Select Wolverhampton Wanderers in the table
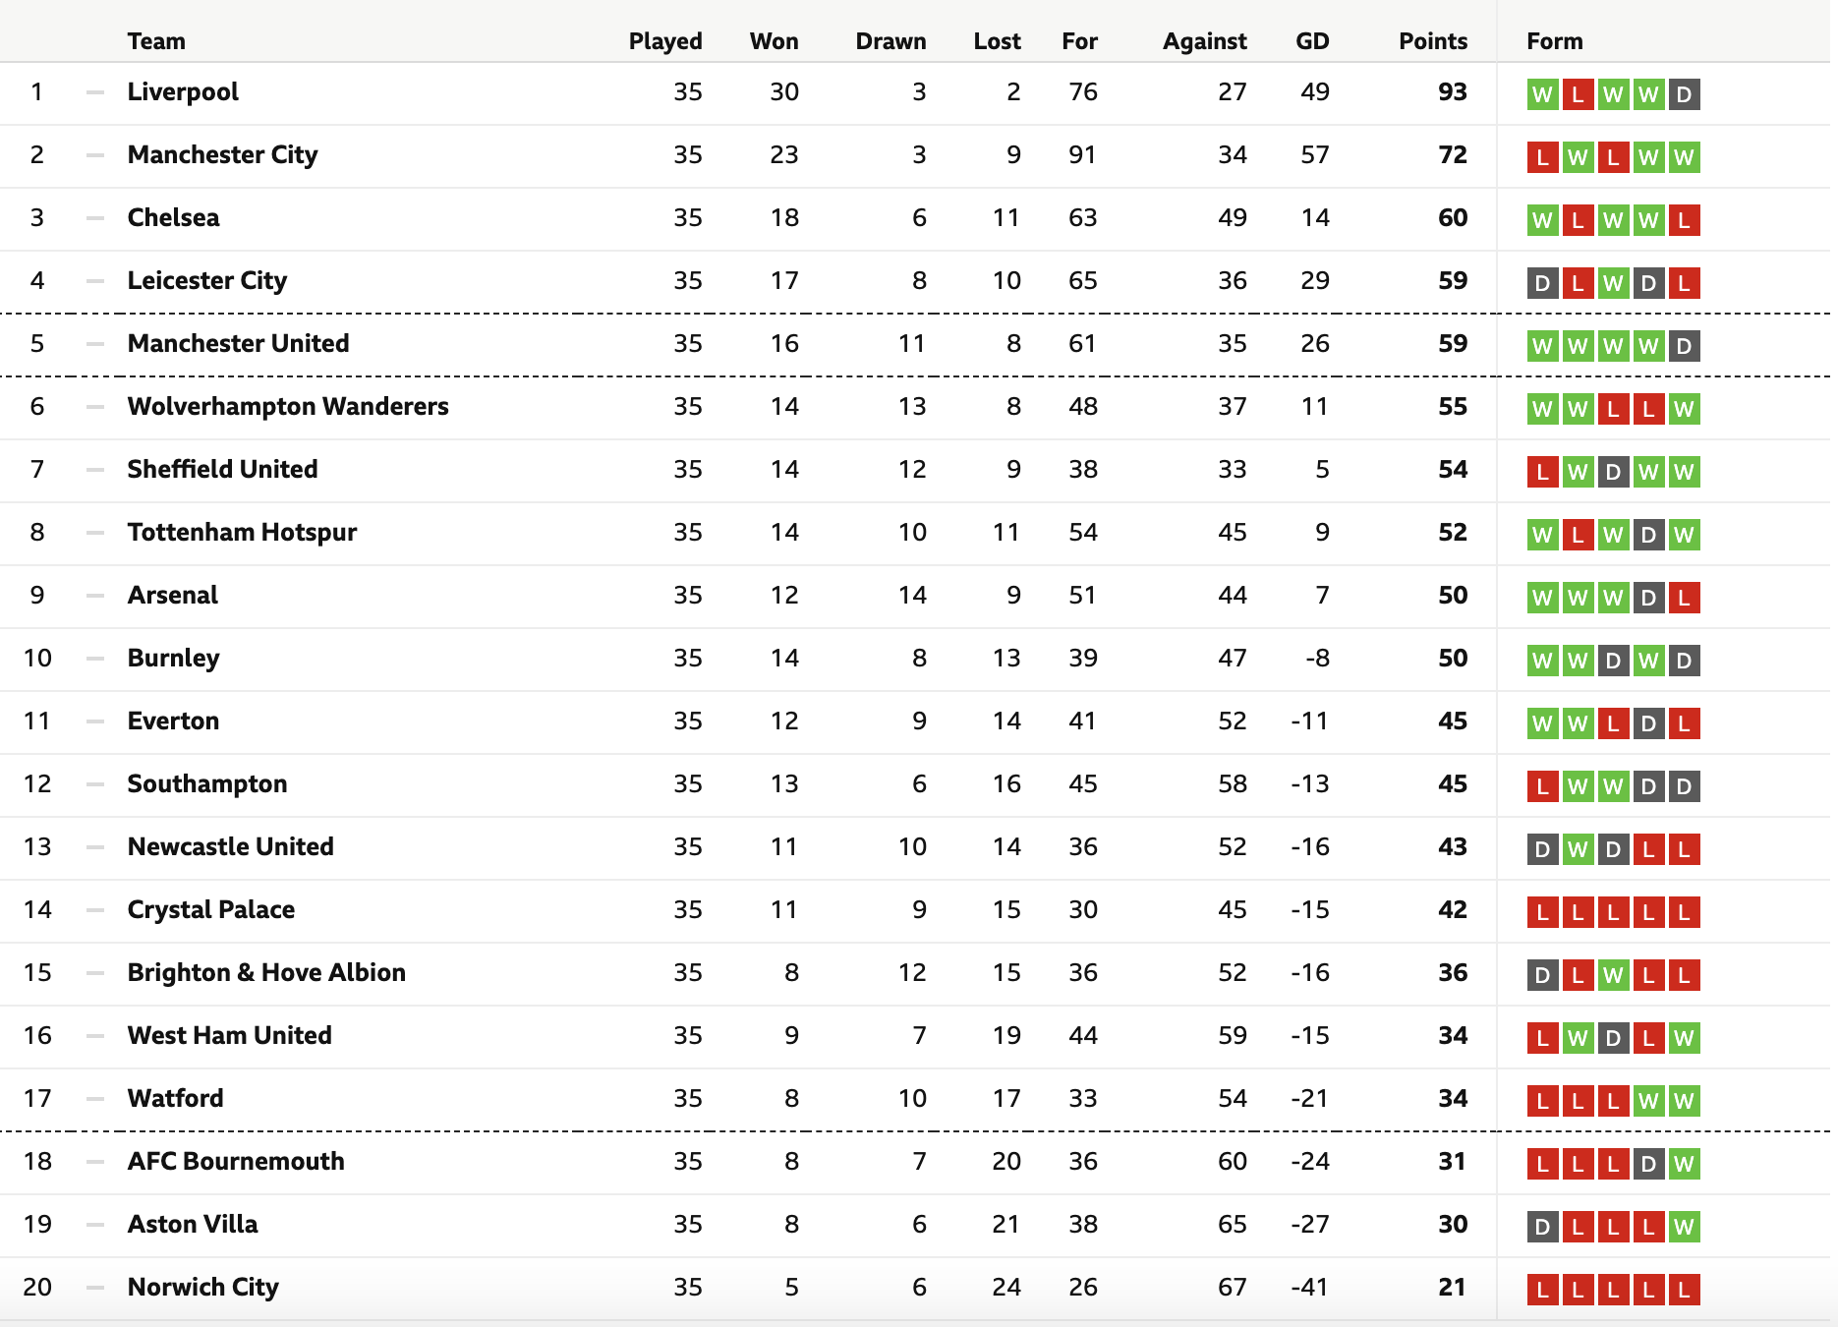 tap(288, 407)
